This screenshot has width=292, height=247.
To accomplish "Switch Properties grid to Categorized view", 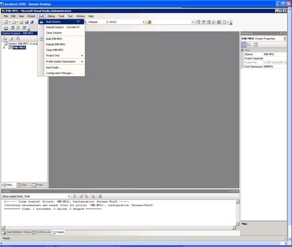I will point(243,45).
